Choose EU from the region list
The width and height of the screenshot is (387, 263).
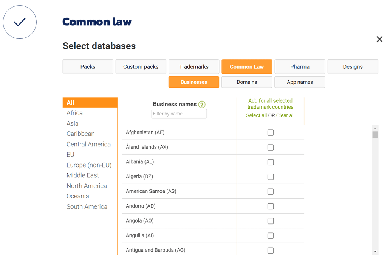click(70, 154)
